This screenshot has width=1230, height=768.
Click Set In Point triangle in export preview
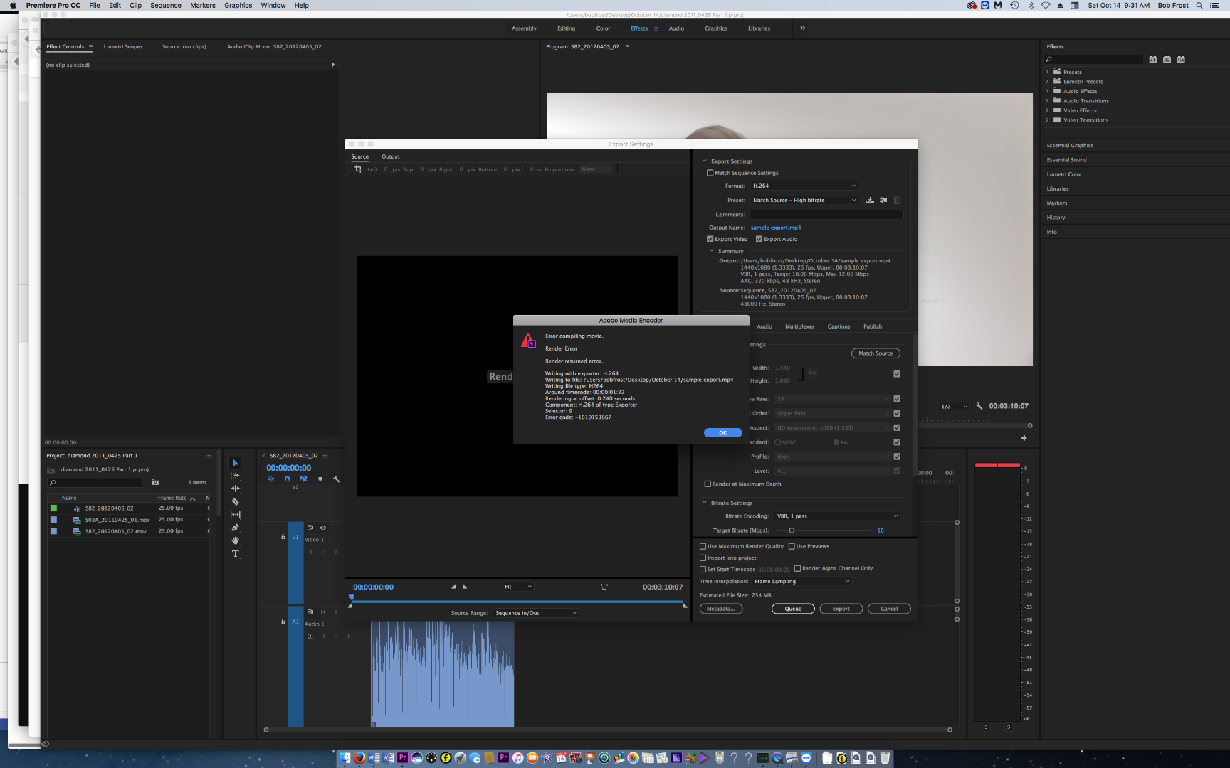pyautogui.click(x=454, y=587)
